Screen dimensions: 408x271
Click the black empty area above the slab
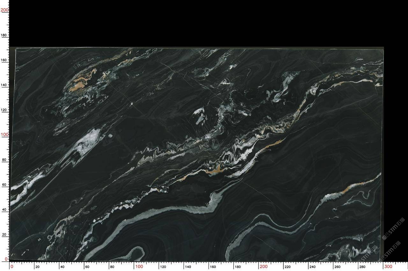[204, 24]
